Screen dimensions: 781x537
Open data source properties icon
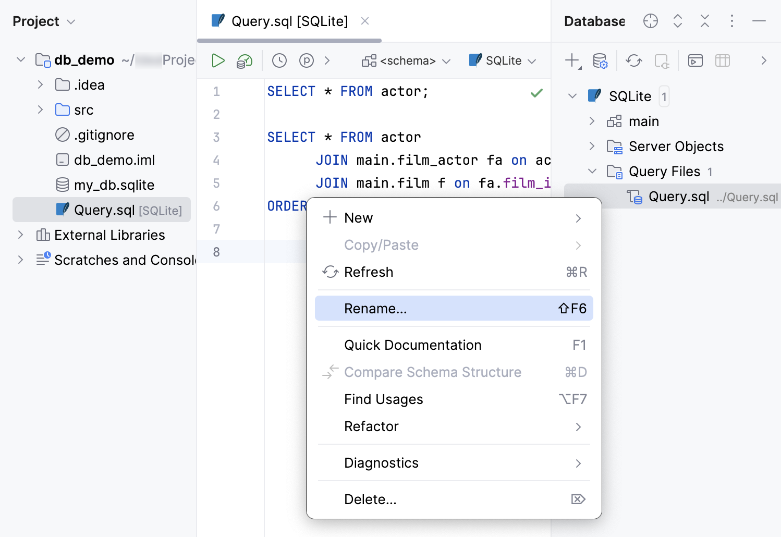click(x=601, y=60)
